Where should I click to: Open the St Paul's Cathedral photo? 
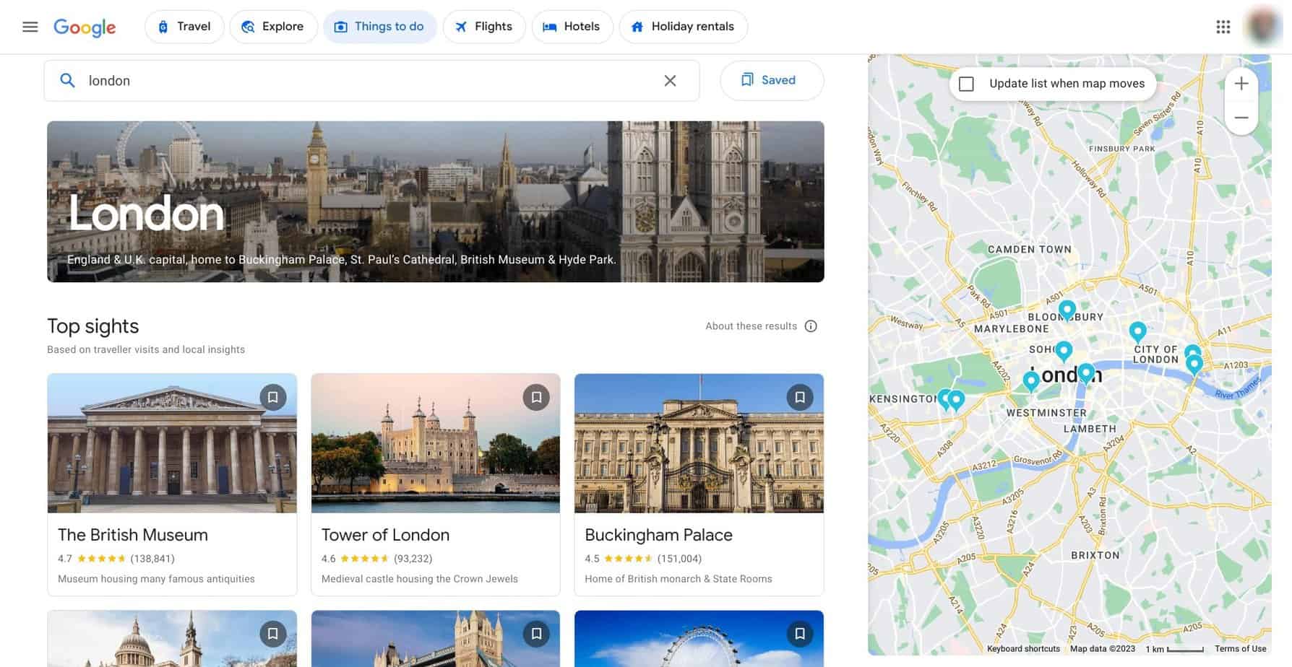(172, 639)
